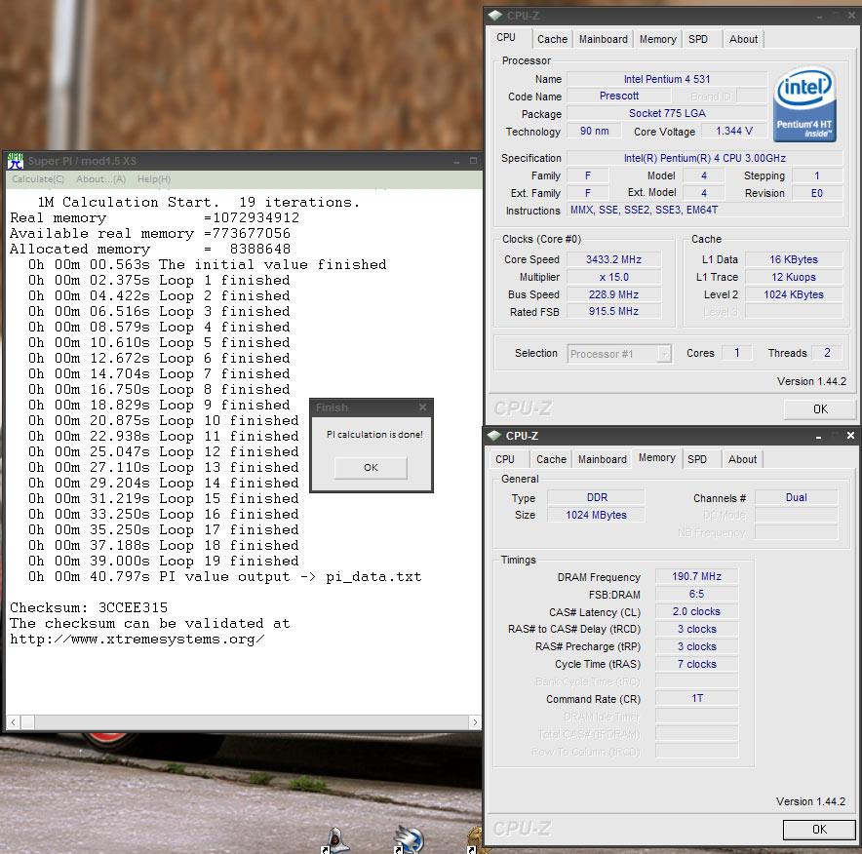This screenshot has height=854, width=862.
Task: Click the Core Voltage value 1.344 V
Action: click(x=734, y=131)
